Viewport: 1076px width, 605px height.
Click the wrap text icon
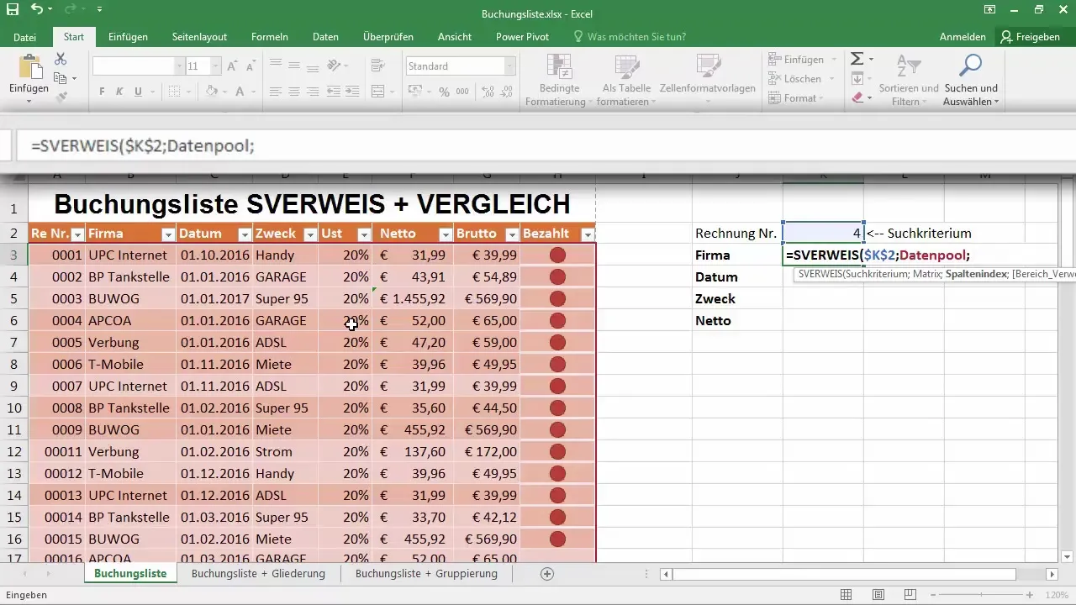click(377, 66)
